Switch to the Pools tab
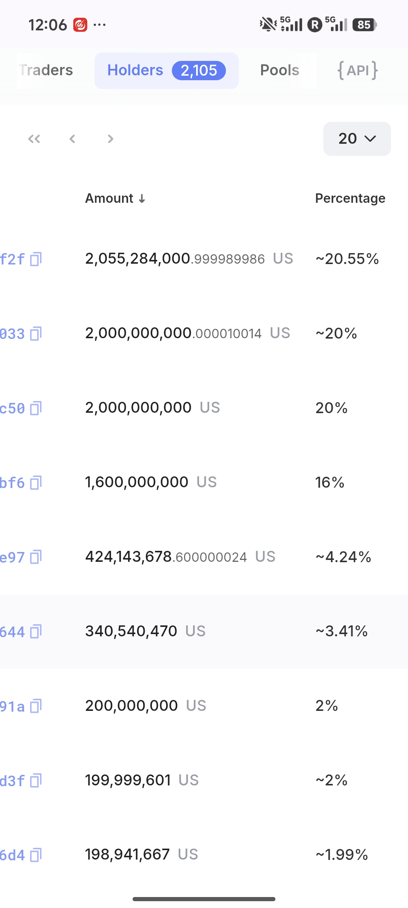The image size is (408, 908). coord(280,70)
